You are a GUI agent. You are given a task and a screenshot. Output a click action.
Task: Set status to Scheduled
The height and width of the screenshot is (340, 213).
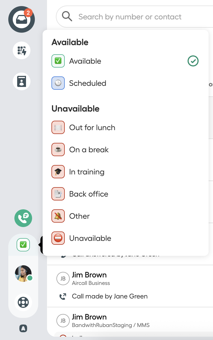tap(125, 83)
